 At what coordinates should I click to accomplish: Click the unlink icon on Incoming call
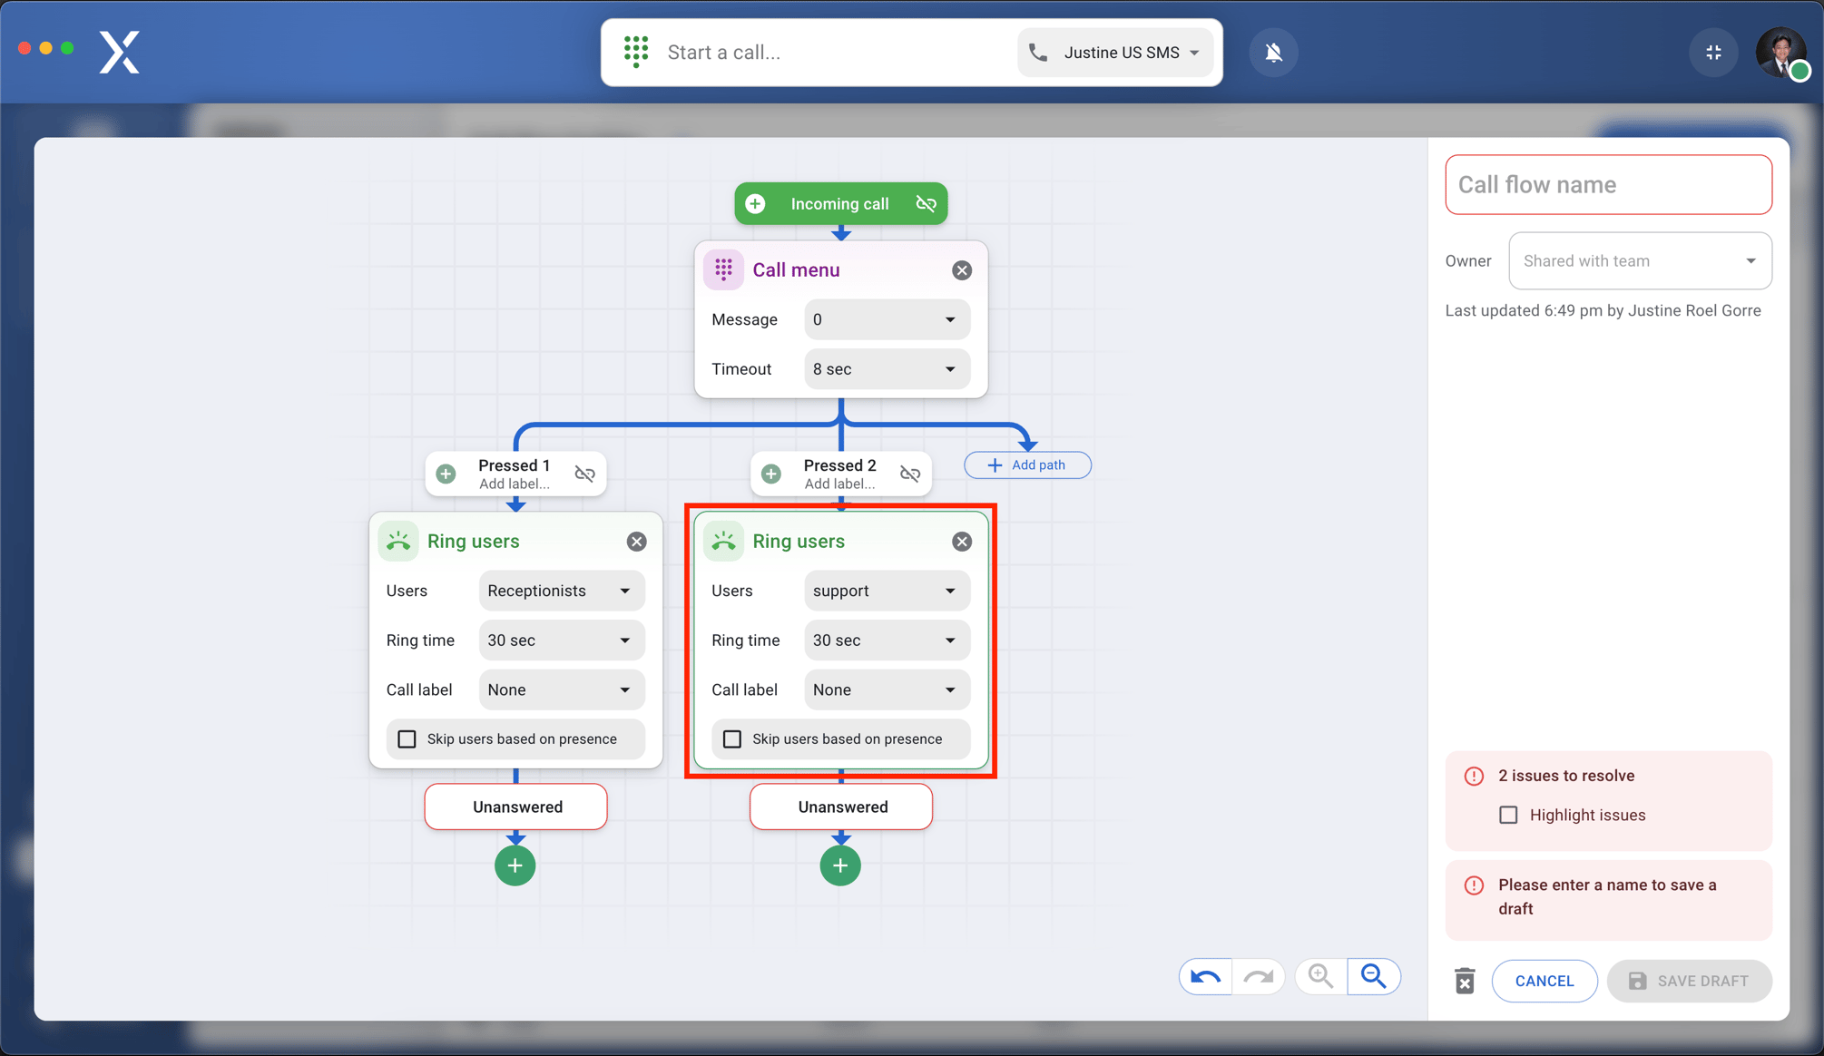[x=926, y=204]
